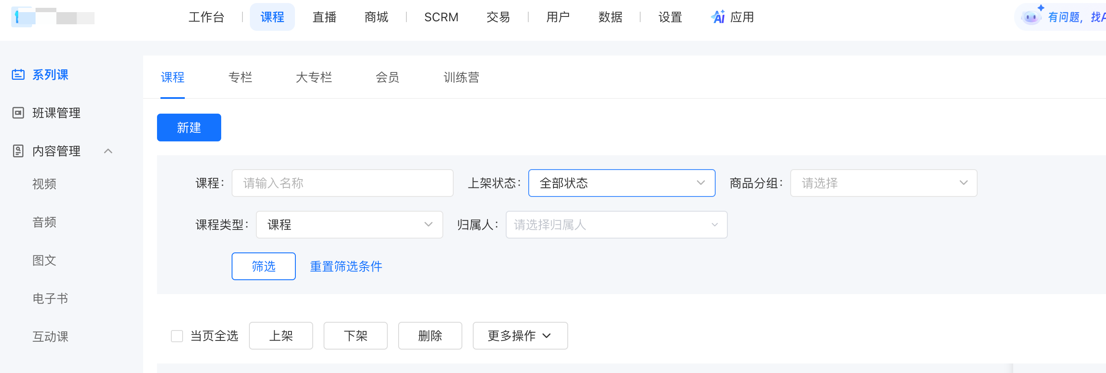The width and height of the screenshot is (1106, 373).
Task: Open the 上架状态 dropdown showing 全部状态
Action: pyautogui.click(x=622, y=183)
